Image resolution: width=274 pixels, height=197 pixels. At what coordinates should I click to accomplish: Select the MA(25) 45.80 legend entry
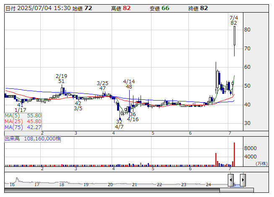tap(23, 121)
